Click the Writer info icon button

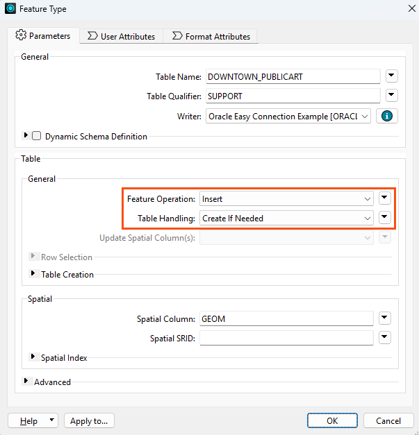(387, 116)
